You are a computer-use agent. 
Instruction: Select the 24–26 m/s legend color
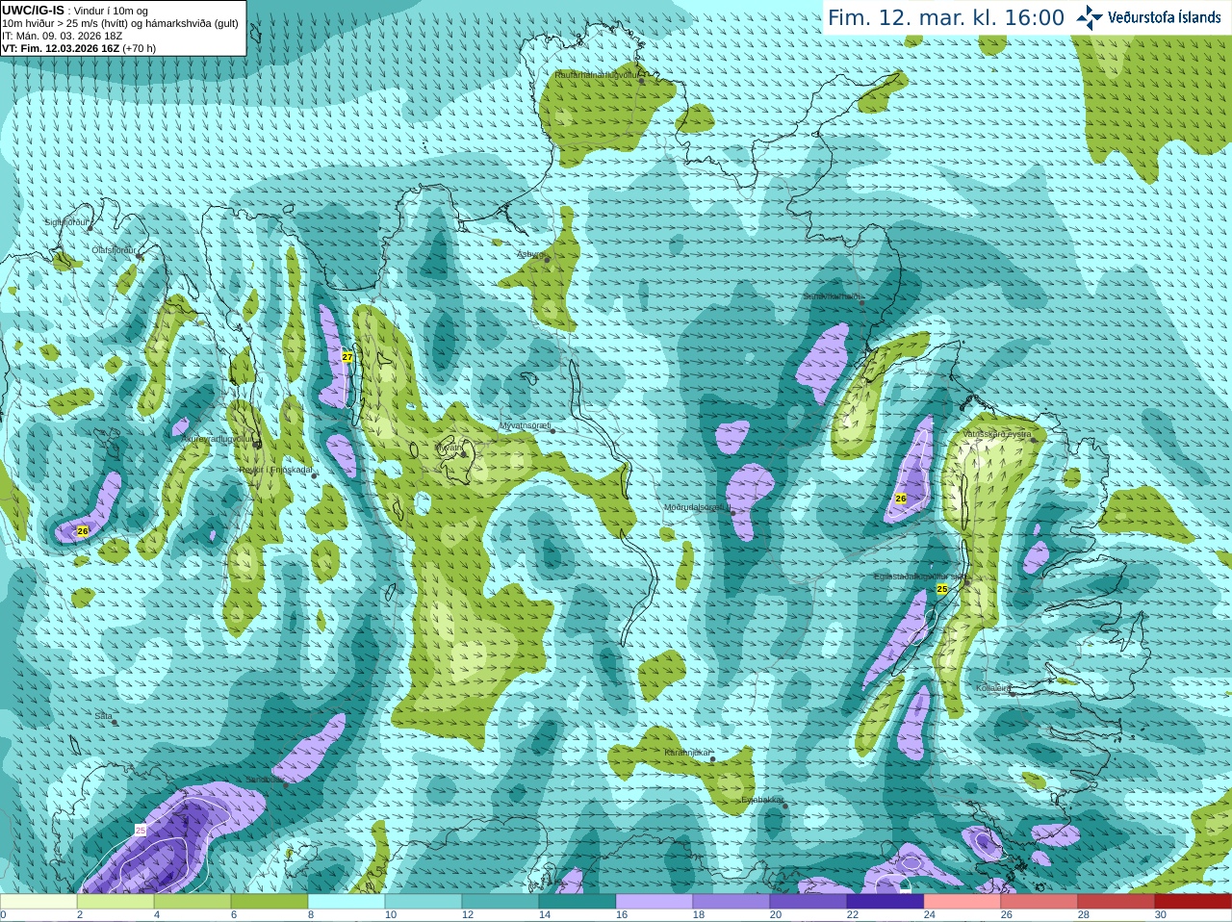tap(962, 902)
